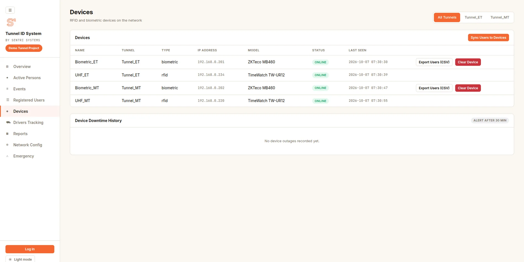Click IP address 192.168.0.201
This screenshot has width=524, height=262.
(211, 62)
